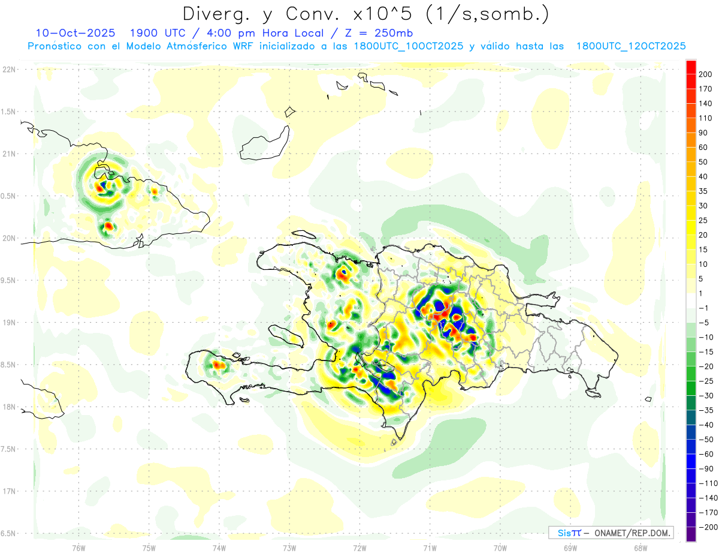Click the '74W' longitude label
Image resolution: width=719 pixels, height=556 pixels.
click(x=219, y=548)
